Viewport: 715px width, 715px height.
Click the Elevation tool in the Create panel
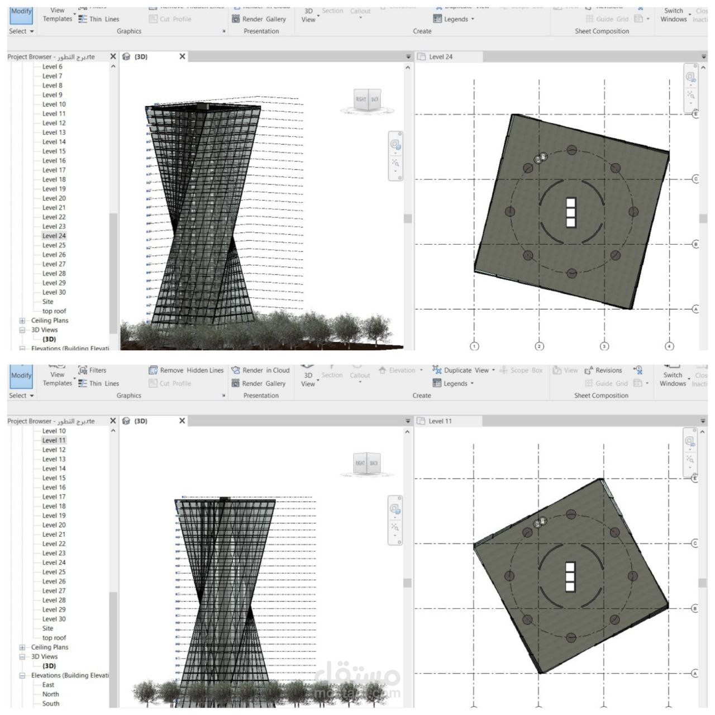click(x=401, y=370)
